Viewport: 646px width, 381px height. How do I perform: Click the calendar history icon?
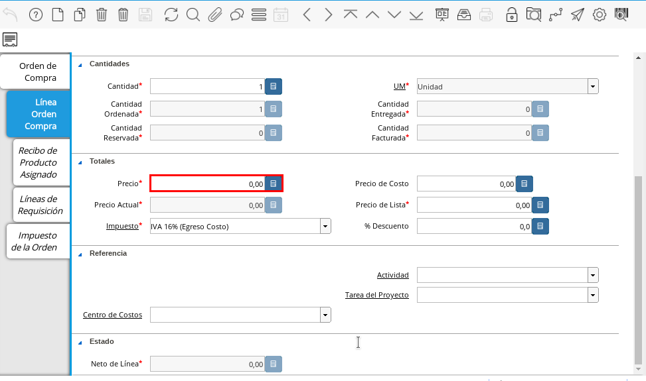coord(281,15)
